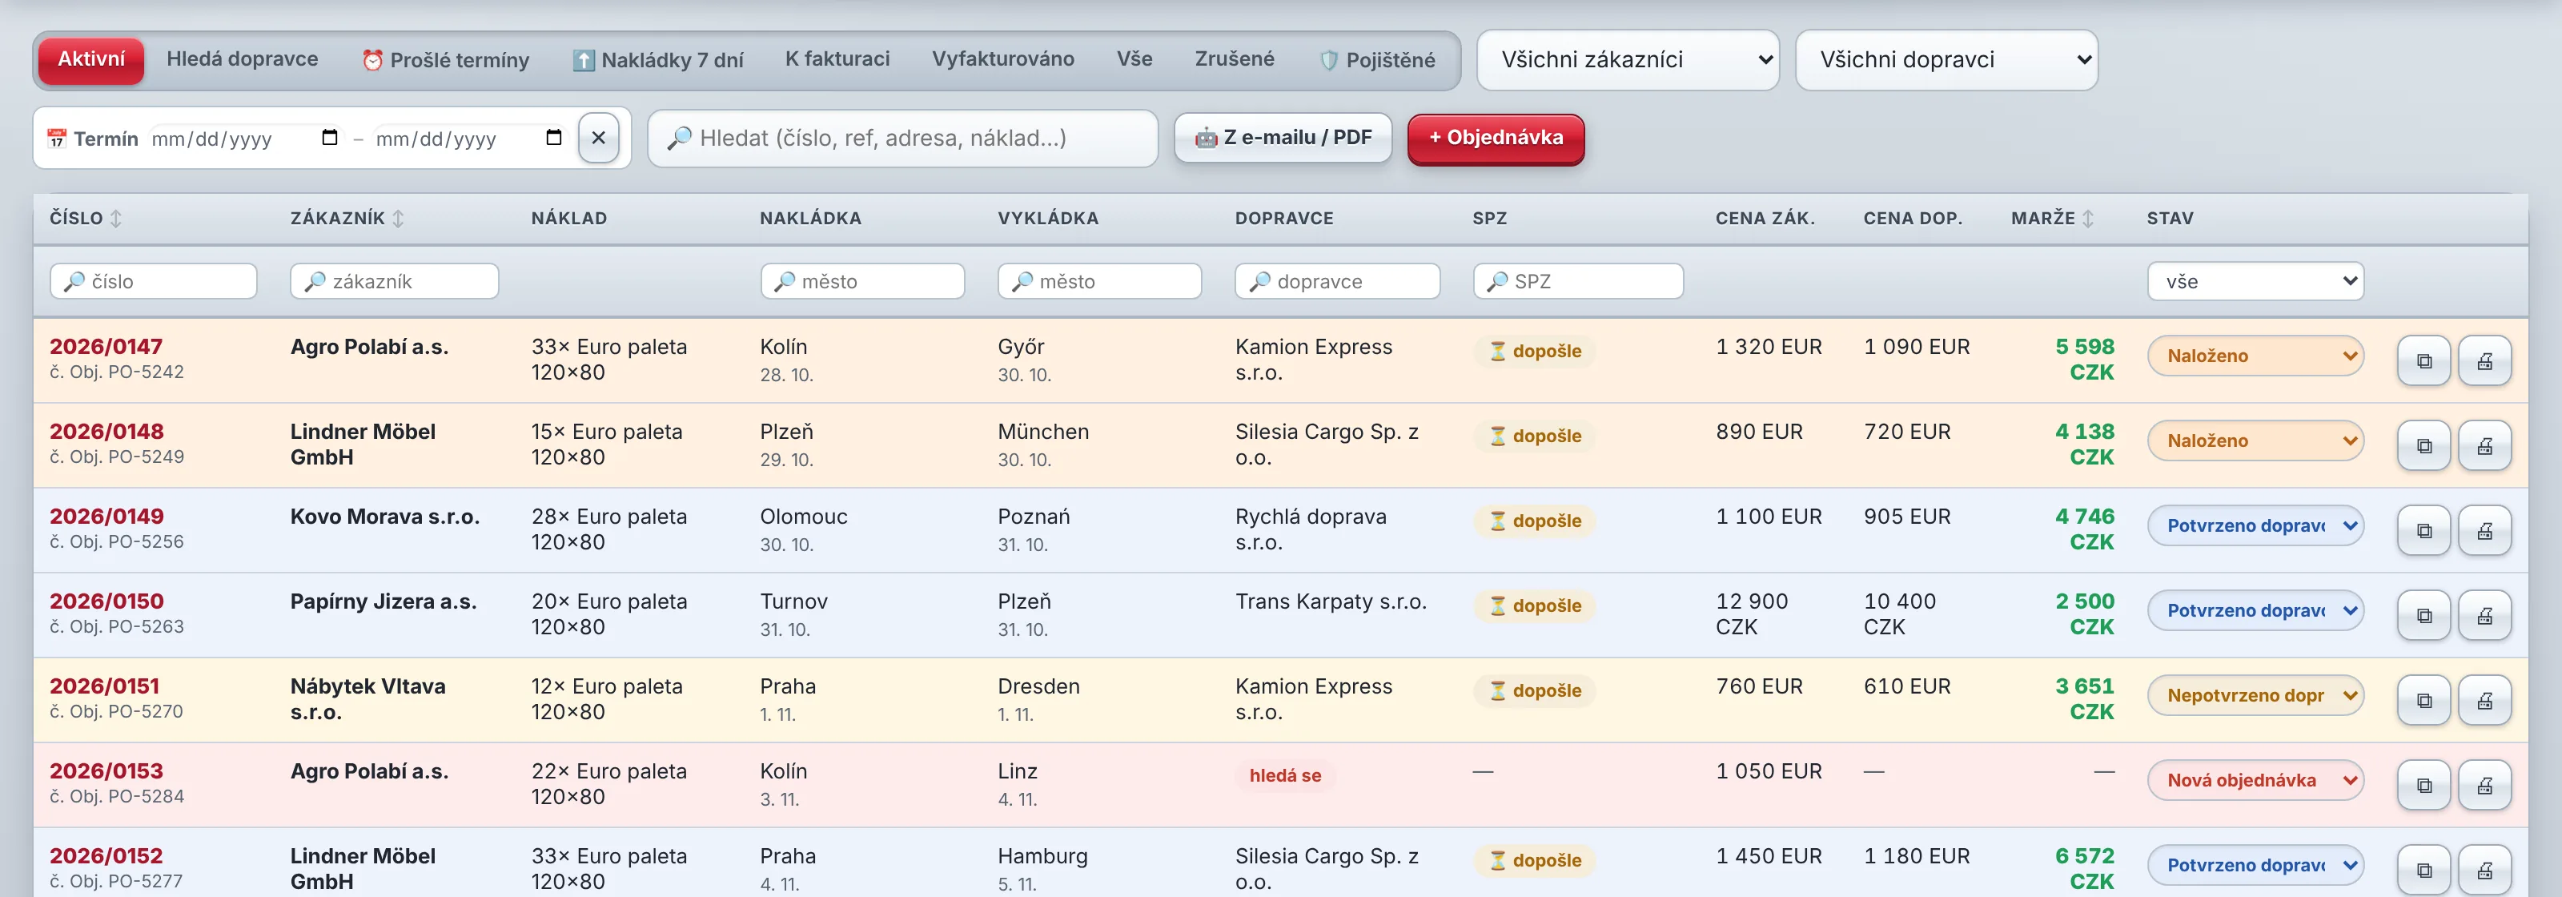Image resolution: width=2562 pixels, height=897 pixels.
Task: Click the SPZ 'dopošle' badge for 2026/0152
Action: click(1535, 859)
